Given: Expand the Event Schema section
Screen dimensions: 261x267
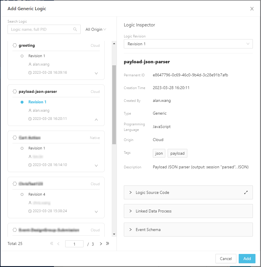Looking at the screenshot, I should click(x=188, y=230).
